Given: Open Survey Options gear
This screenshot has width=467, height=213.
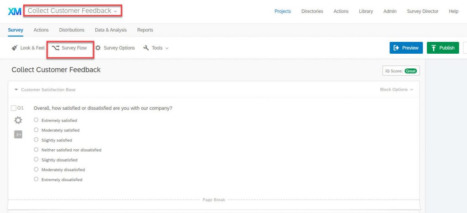Looking at the screenshot, I should [115, 48].
